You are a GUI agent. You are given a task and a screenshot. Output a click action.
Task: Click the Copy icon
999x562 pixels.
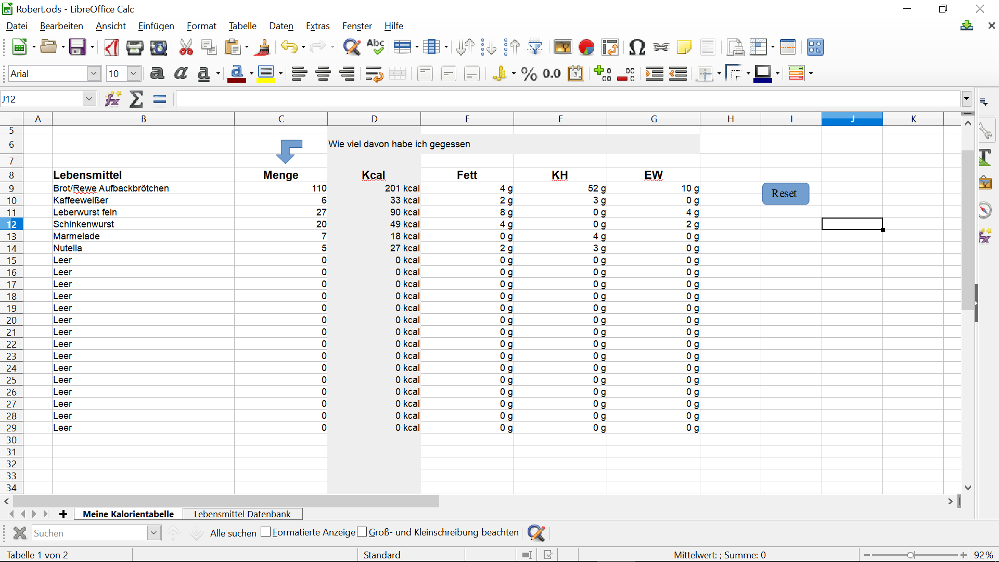[x=209, y=47]
